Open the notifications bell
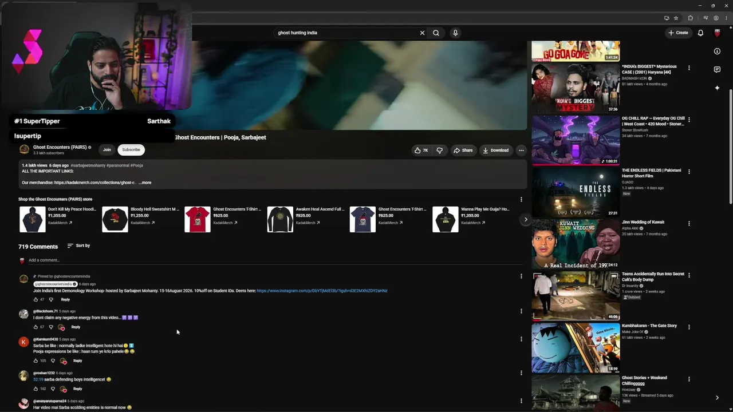Image resolution: width=733 pixels, height=412 pixels. coord(700,33)
